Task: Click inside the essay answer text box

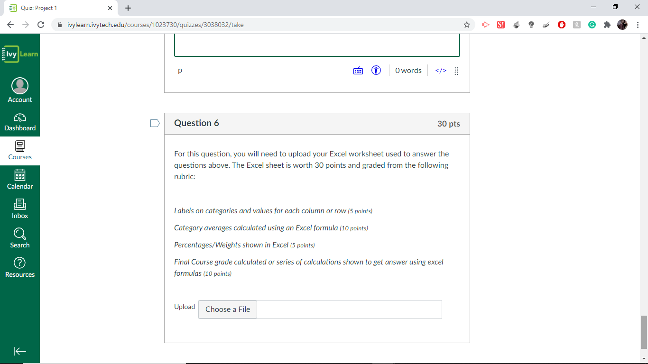Action: [x=317, y=45]
